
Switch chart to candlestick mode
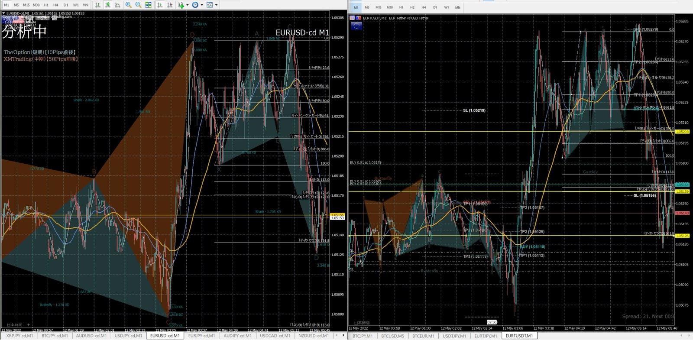pos(108,5)
